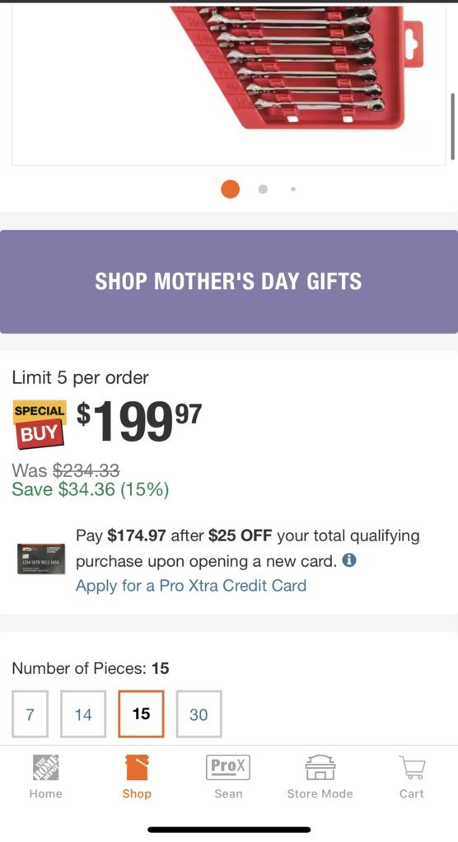Tap the Home Depot logo Home icon
Viewport: 458px width, 842px height.
(45, 767)
